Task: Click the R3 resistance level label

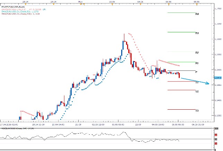Action: pyautogui.click(x=197, y=33)
